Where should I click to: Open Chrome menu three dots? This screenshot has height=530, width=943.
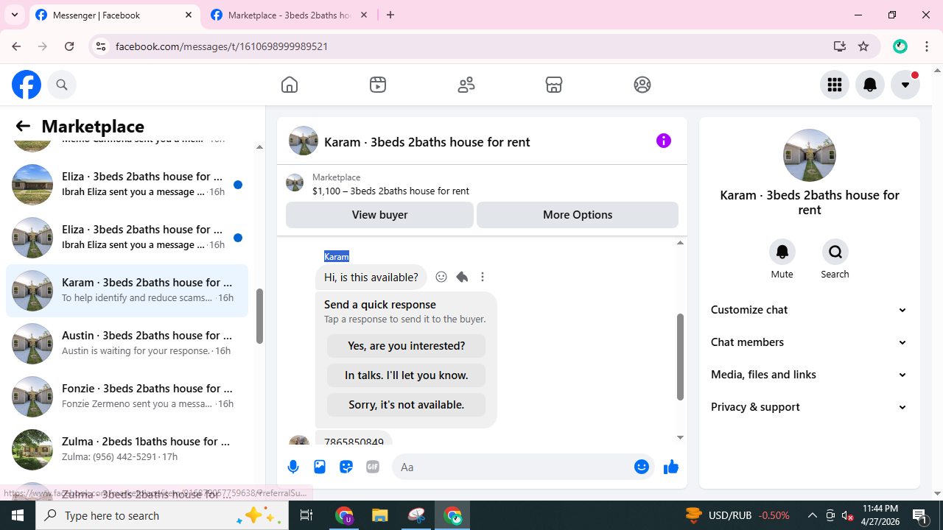click(x=927, y=46)
